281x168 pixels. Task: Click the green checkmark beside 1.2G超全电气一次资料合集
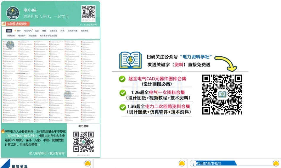click(122, 93)
